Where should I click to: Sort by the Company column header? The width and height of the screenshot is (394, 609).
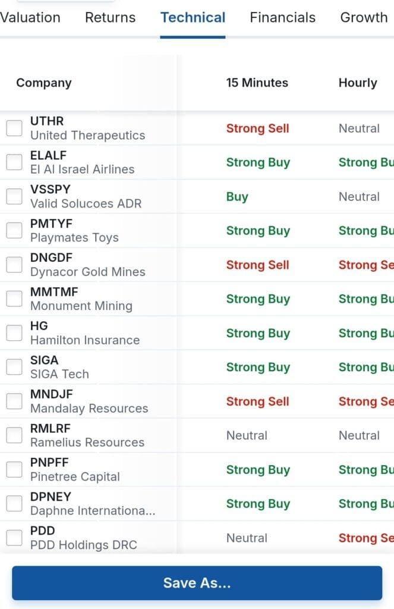click(x=43, y=83)
